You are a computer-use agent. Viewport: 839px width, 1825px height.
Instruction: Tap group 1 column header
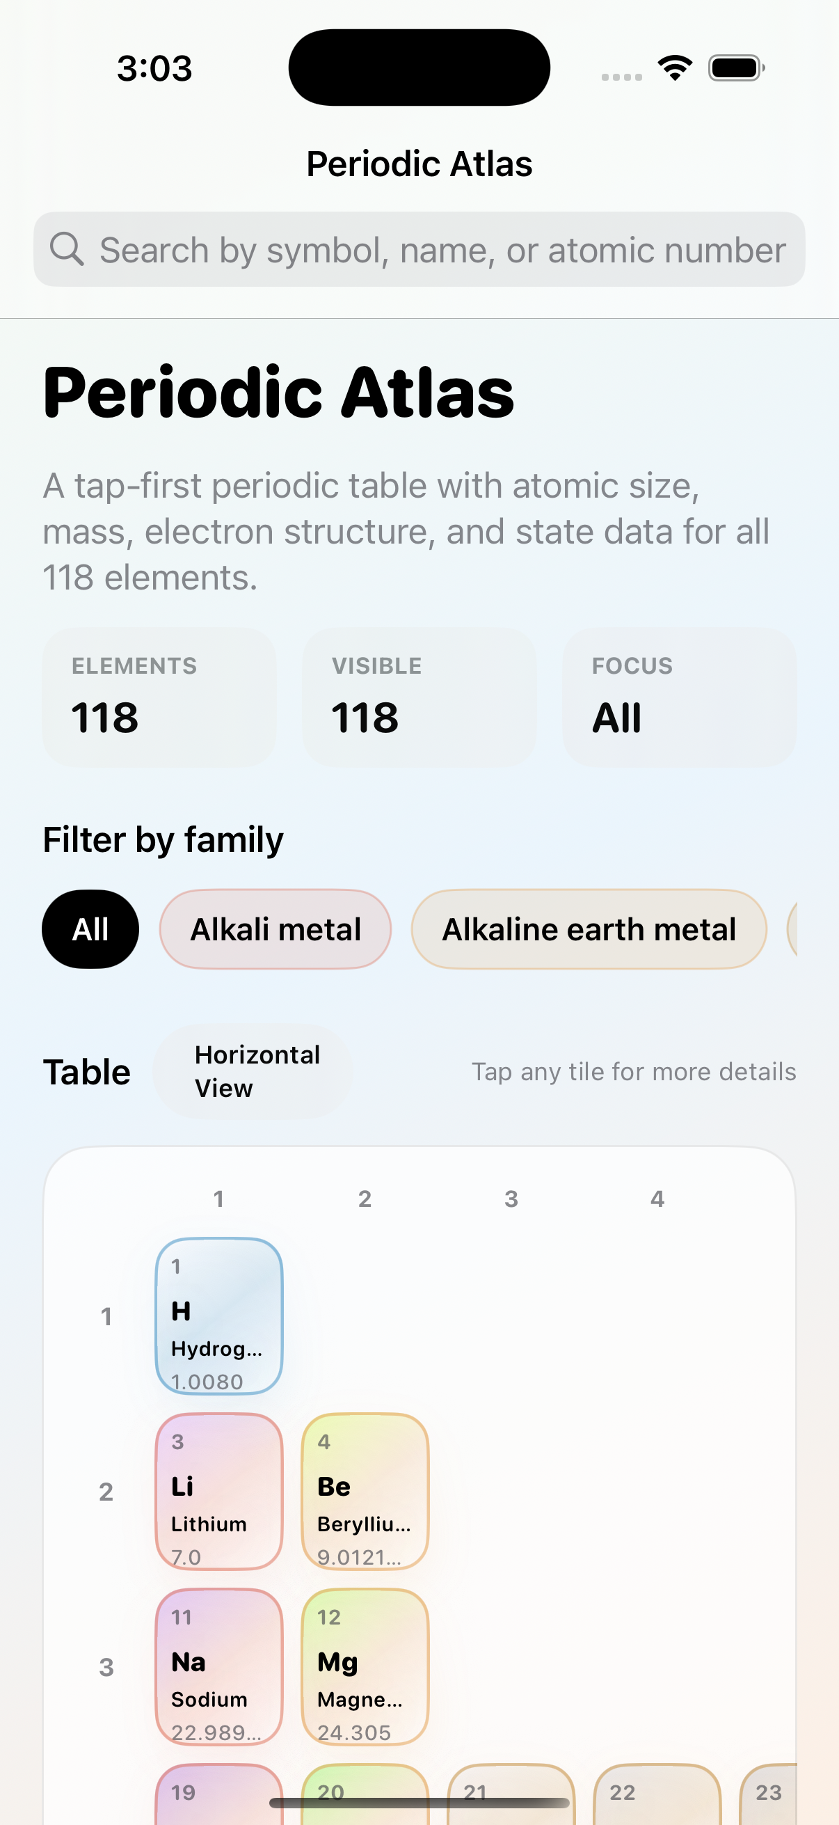218,1199
